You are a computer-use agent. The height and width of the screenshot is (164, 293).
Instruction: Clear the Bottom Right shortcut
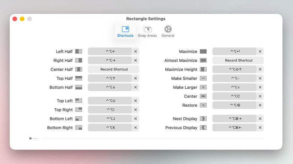(x=136, y=127)
